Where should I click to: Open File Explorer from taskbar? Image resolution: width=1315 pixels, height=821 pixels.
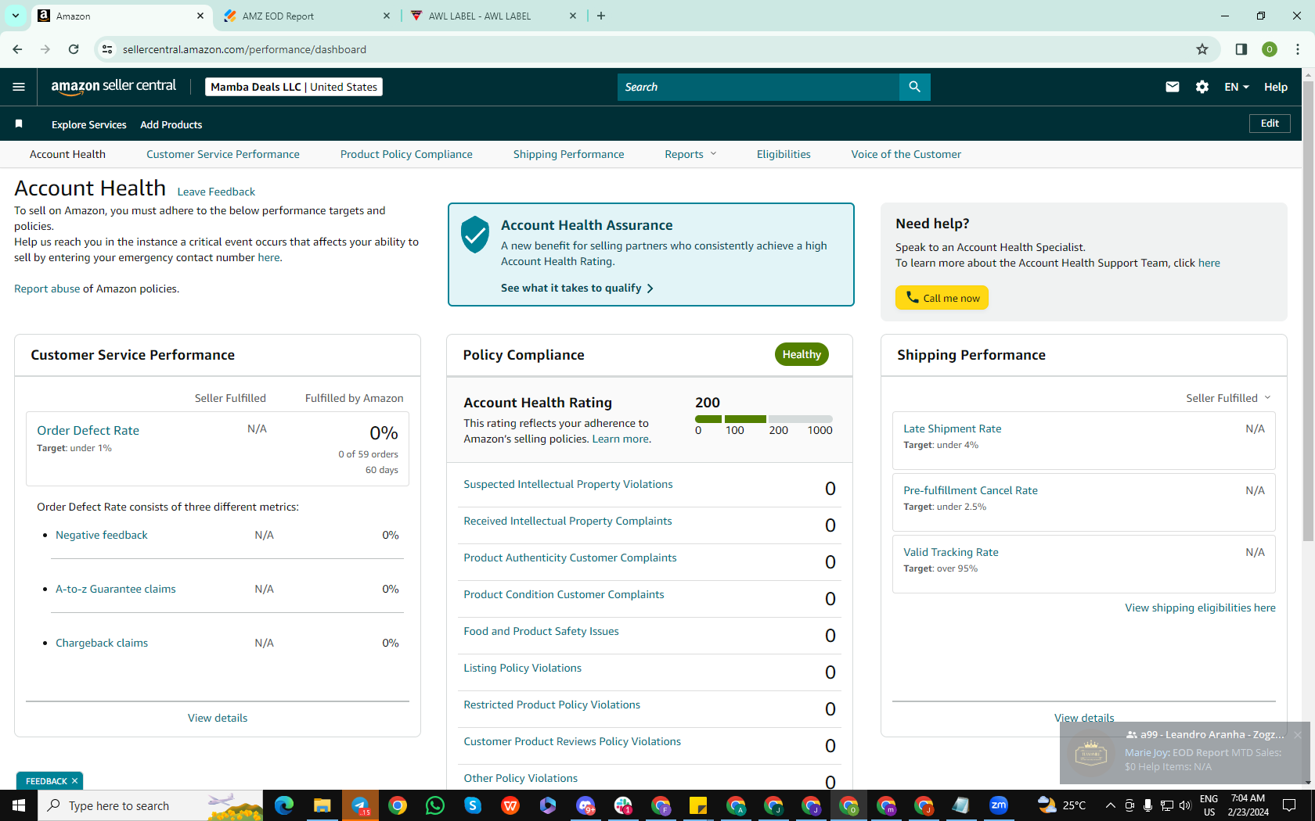pyautogui.click(x=322, y=805)
